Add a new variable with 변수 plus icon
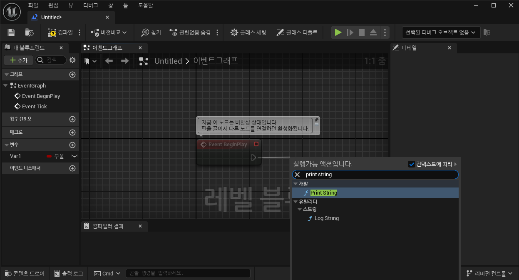519x280 pixels. pyautogui.click(x=72, y=145)
